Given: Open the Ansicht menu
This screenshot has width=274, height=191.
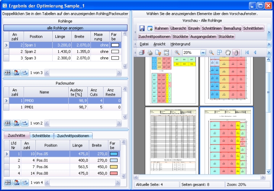Looking at the screenshot, I should (x=159, y=44).
